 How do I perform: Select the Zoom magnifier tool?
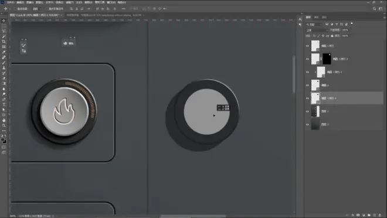tap(4, 125)
